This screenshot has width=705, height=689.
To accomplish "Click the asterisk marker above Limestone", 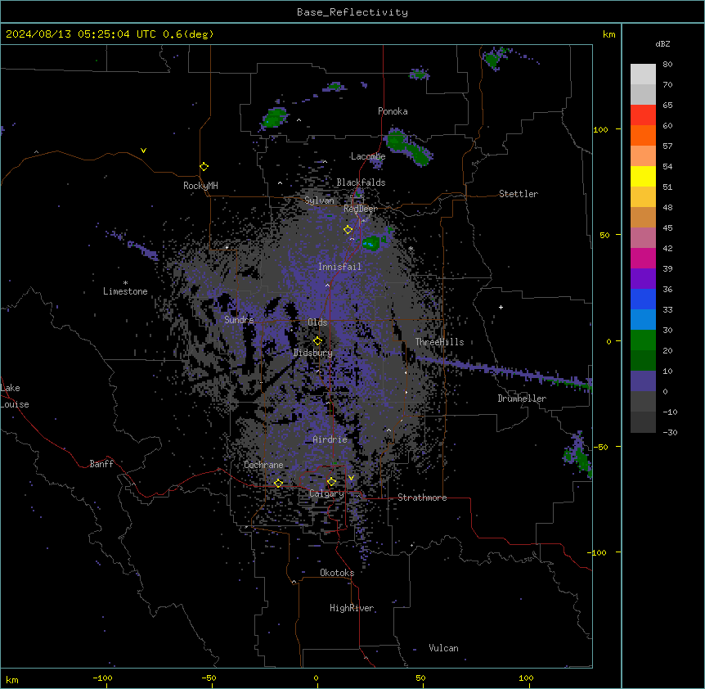I will click(x=125, y=283).
